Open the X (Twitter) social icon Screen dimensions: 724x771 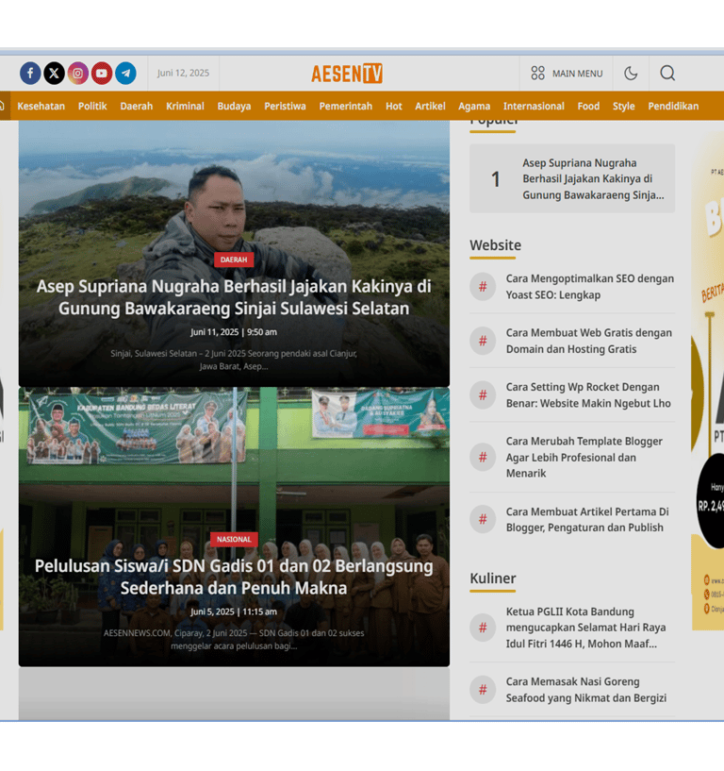(x=54, y=74)
